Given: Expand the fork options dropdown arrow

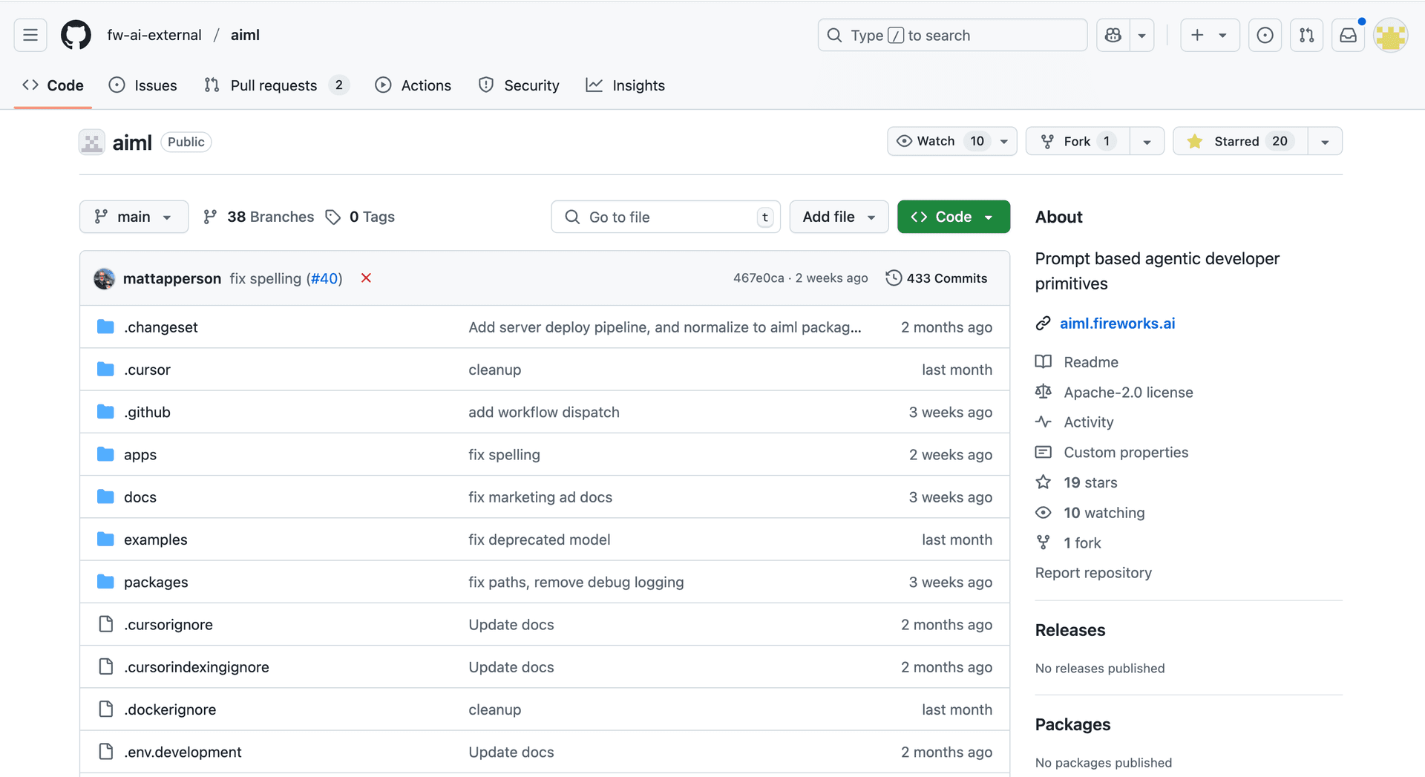Looking at the screenshot, I should pyautogui.click(x=1147, y=141).
